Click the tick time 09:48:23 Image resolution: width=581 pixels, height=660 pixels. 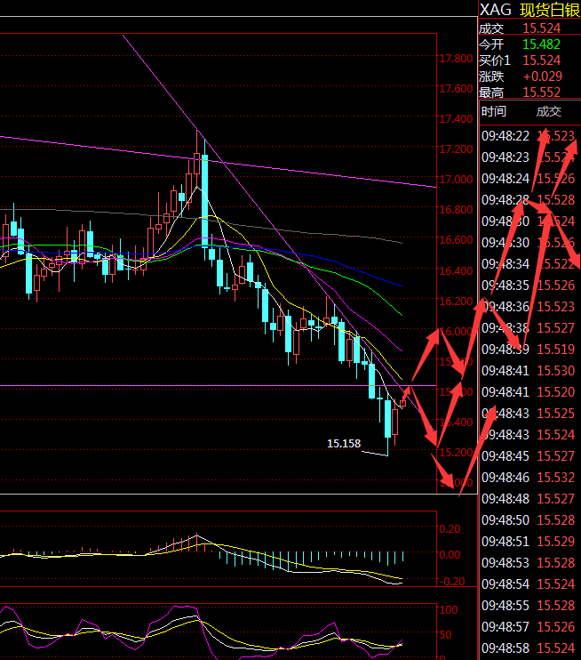pyautogui.click(x=505, y=157)
